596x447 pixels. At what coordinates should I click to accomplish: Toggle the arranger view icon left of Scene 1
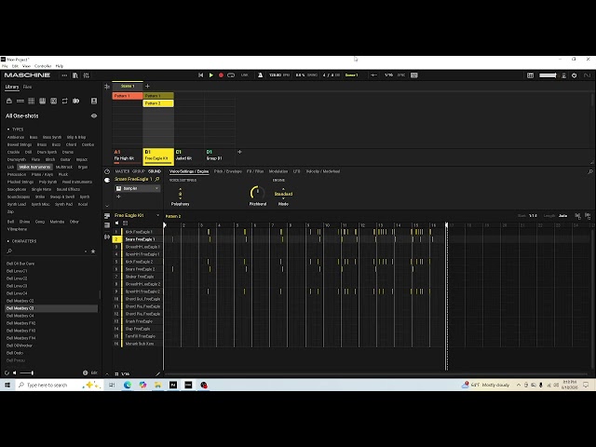click(x=107, y=87)
